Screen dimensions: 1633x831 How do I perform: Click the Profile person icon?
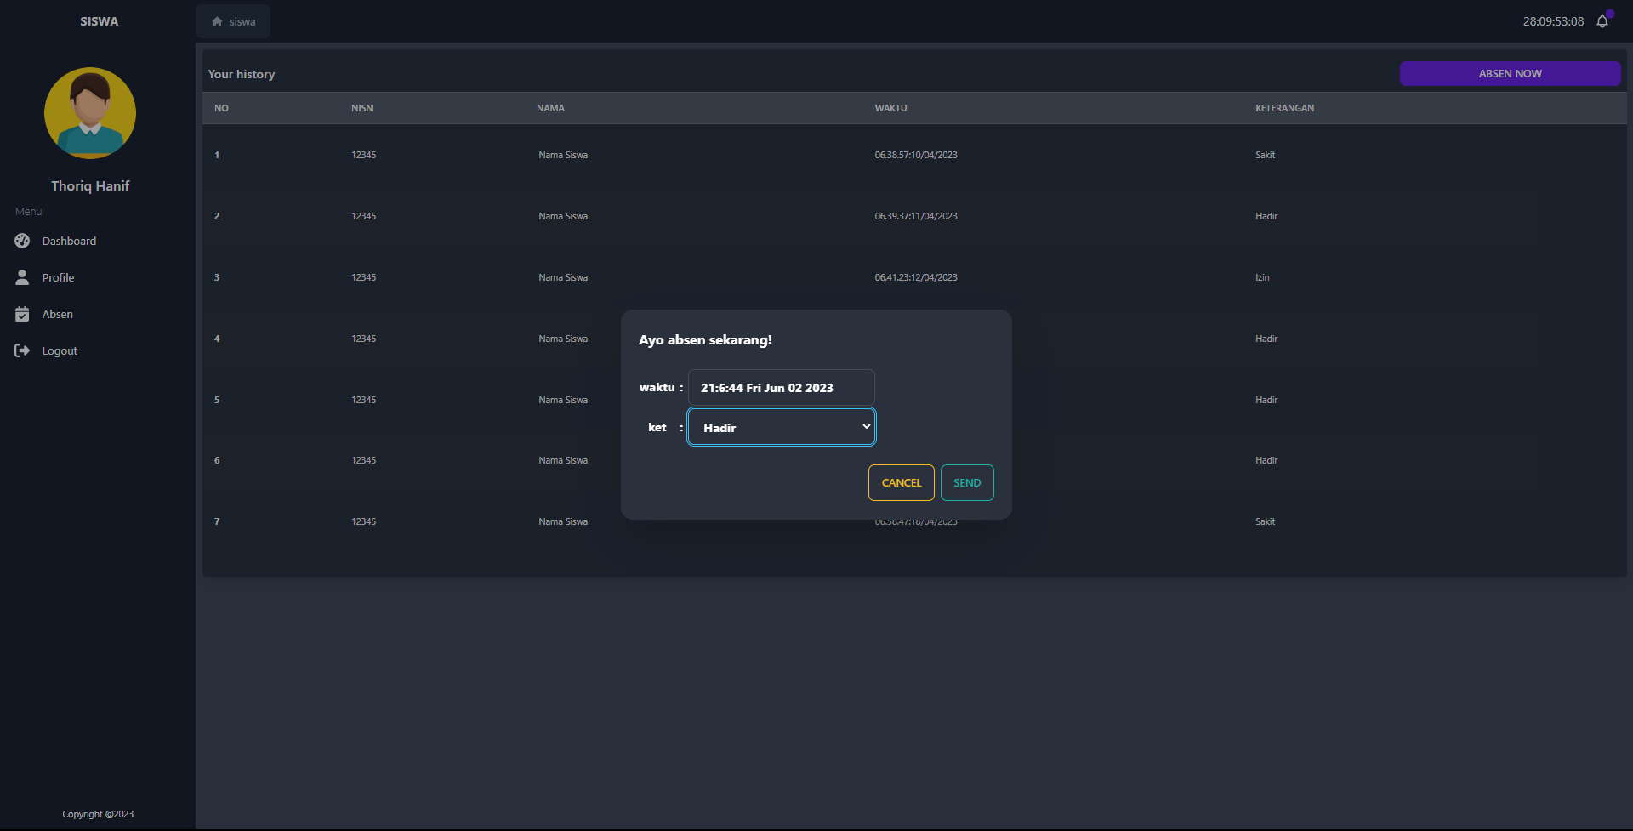coord(22,277)
